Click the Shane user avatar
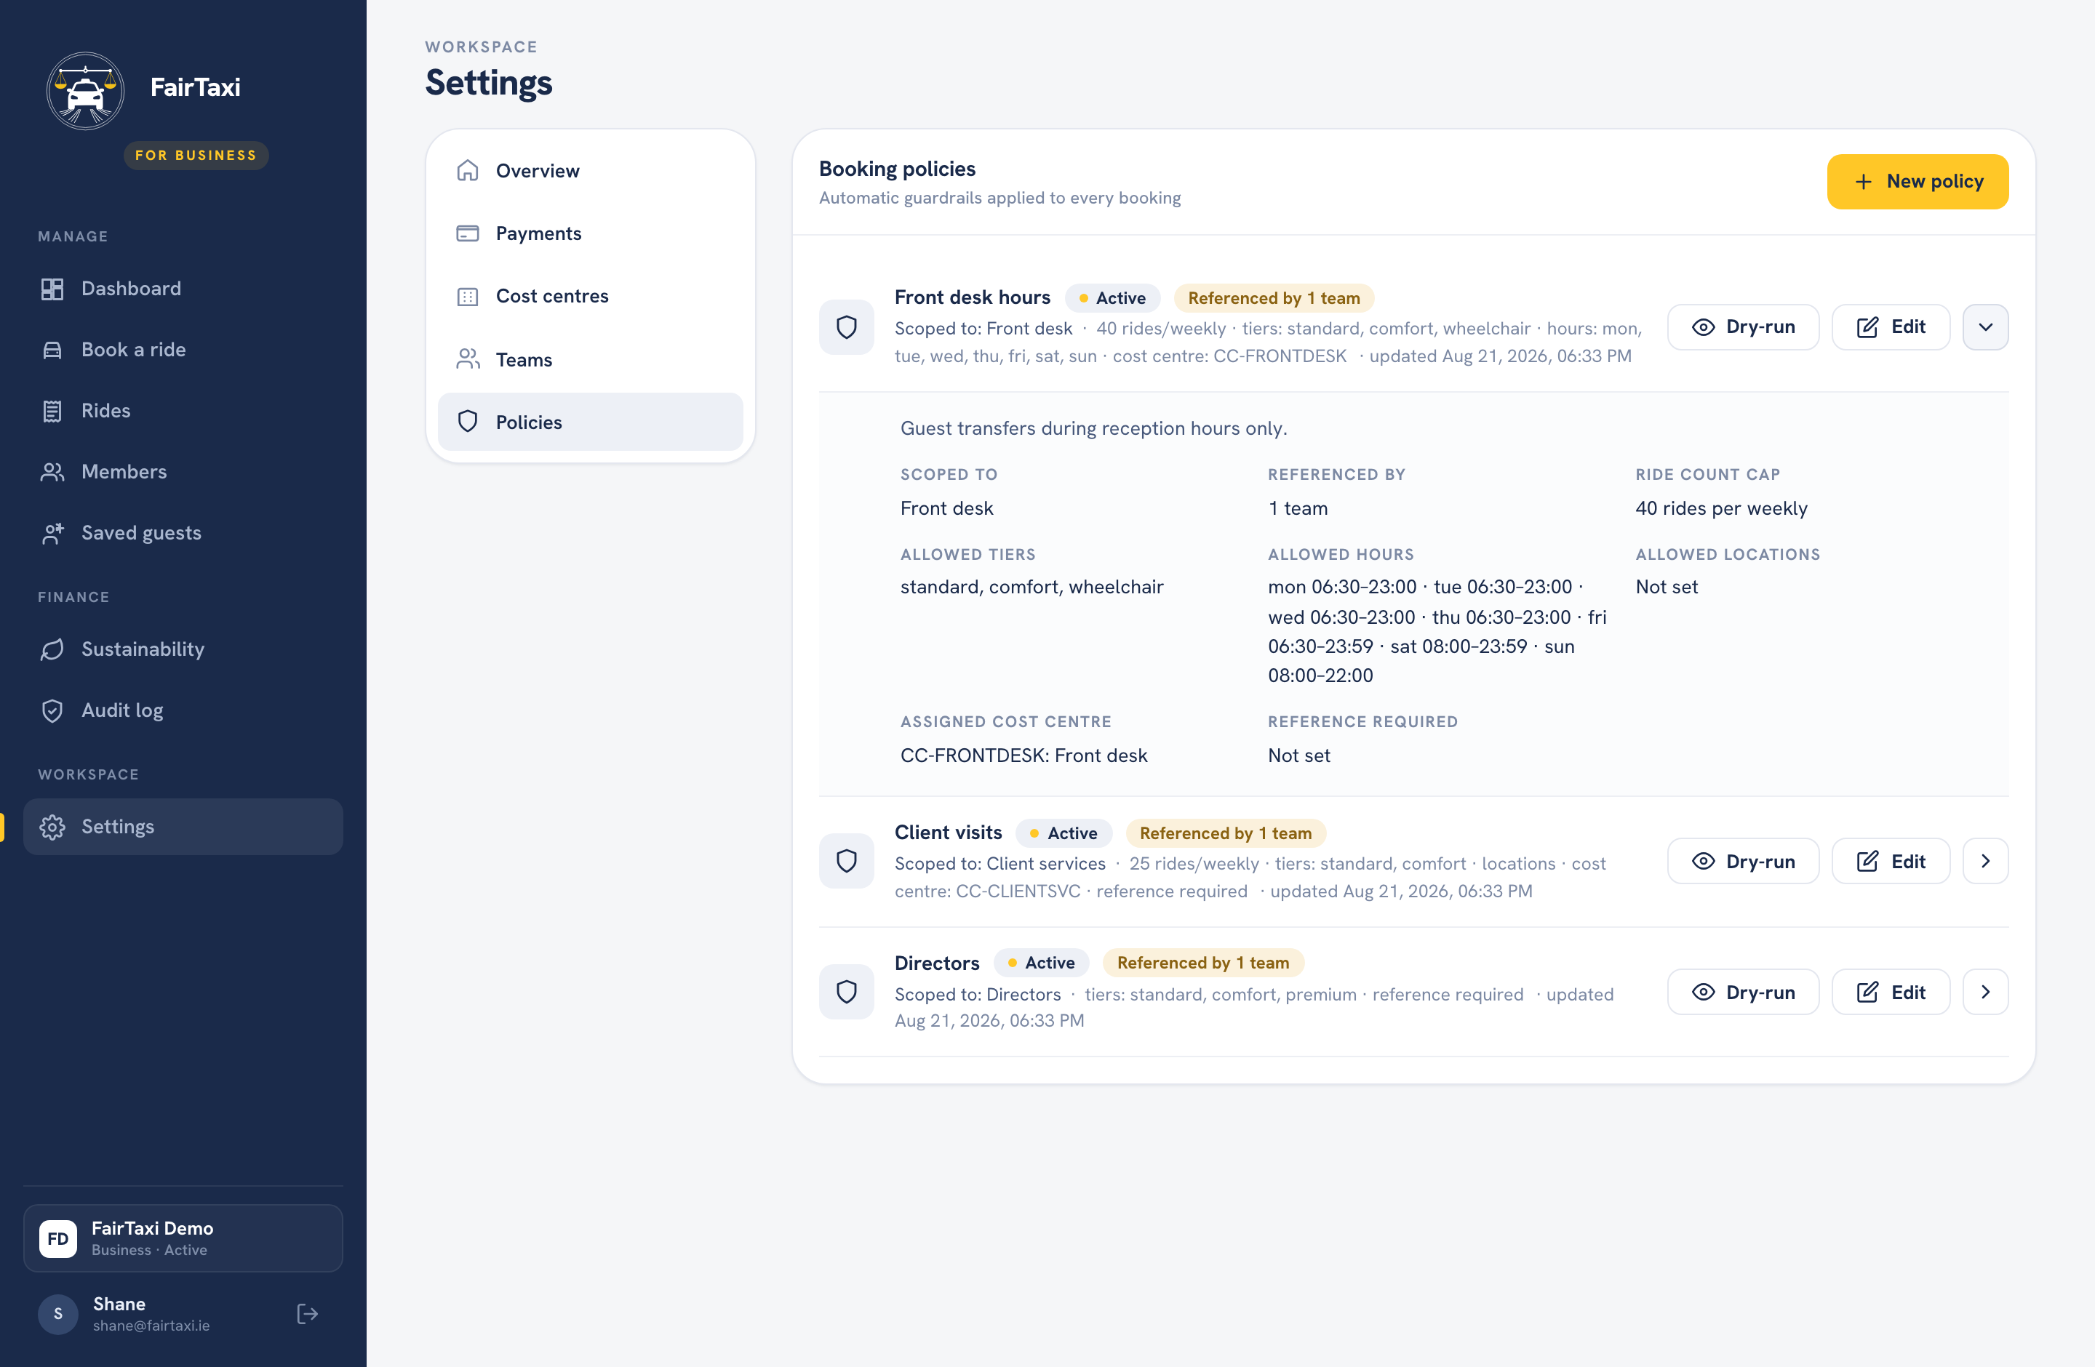 58,1313
